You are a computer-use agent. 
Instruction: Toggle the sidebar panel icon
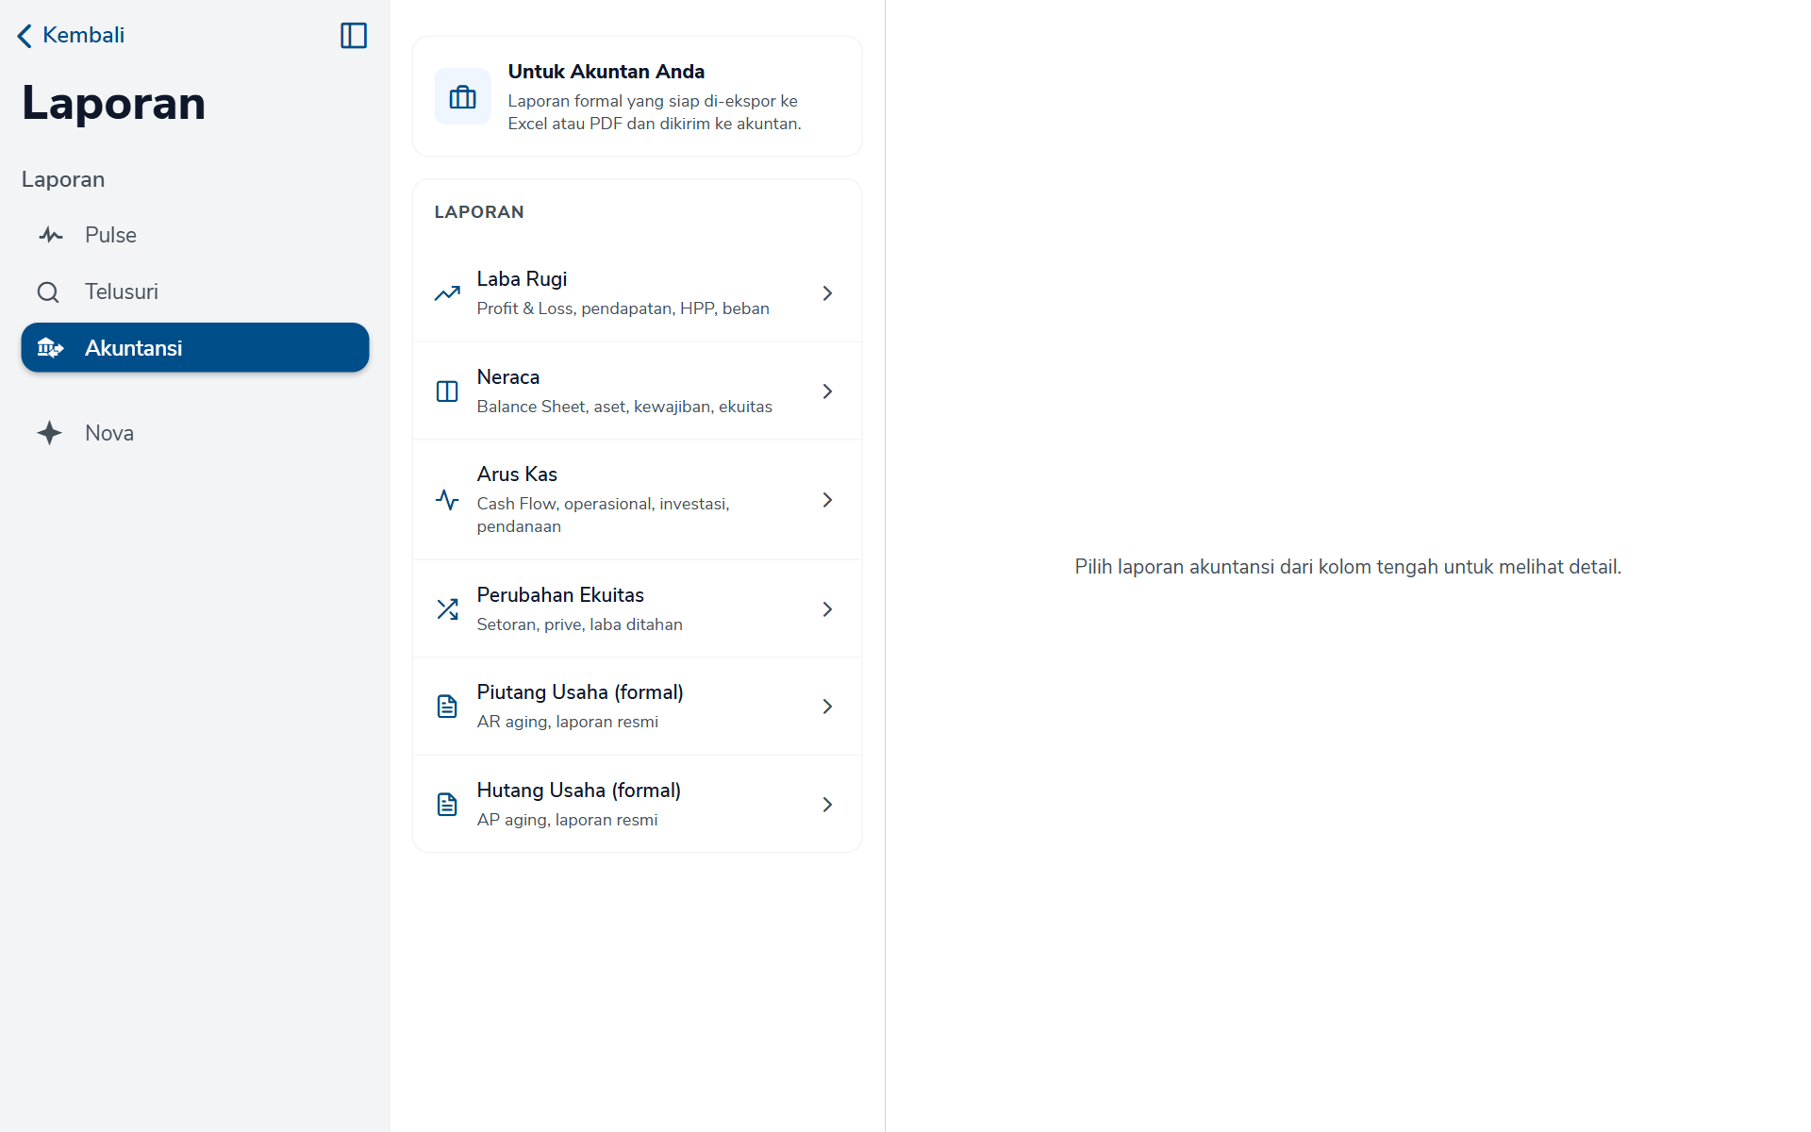(x=354, y=36)
